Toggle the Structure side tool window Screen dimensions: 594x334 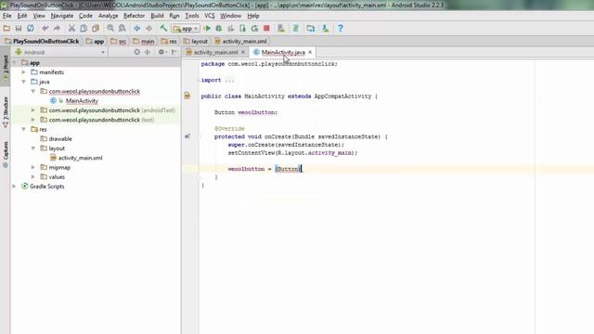pyautogui.click(x=6, y=112)
